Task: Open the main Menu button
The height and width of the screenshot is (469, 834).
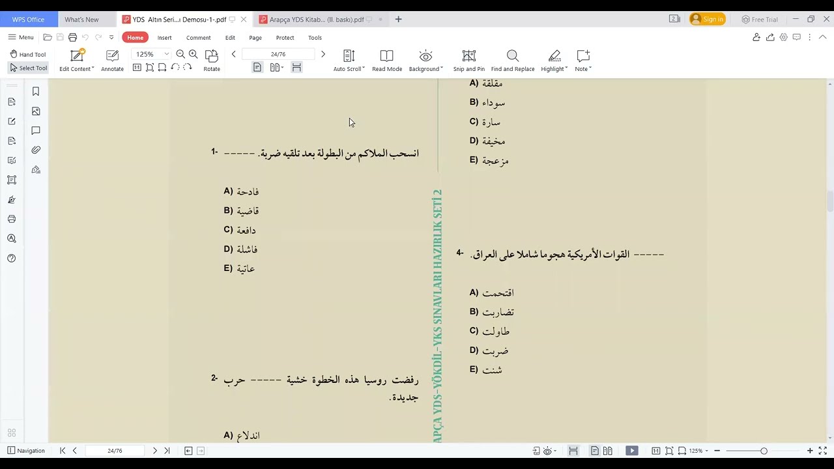Action: point(21,37)
